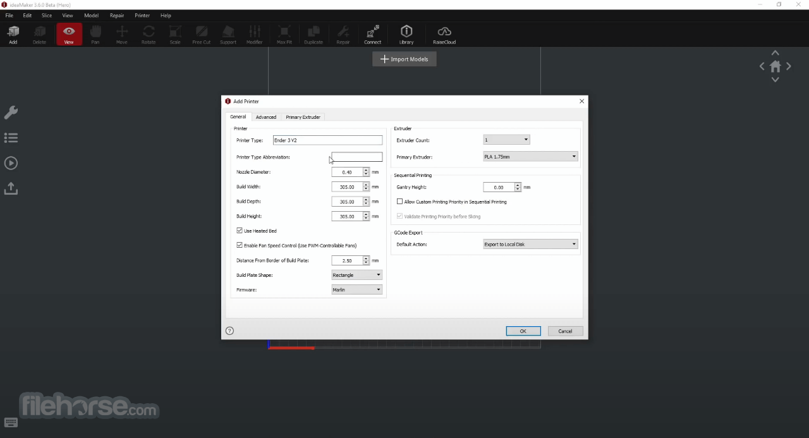Click the Connect printer icon
The image size is (809, 438).
point(372,35)
